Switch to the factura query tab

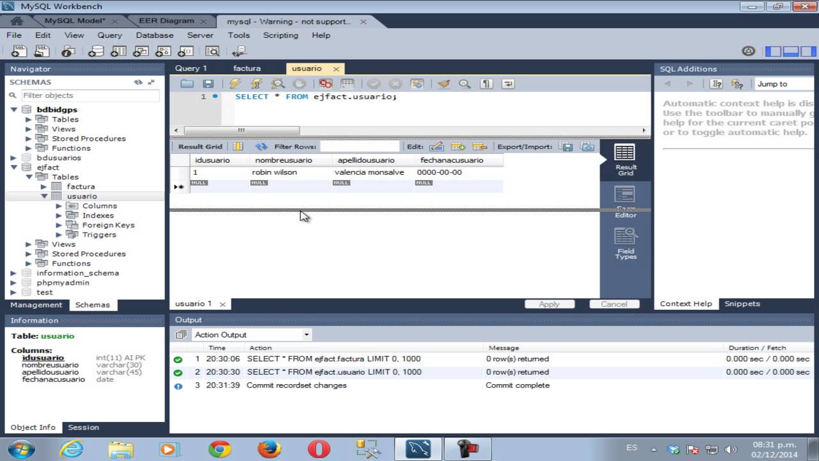coord(247,68)
